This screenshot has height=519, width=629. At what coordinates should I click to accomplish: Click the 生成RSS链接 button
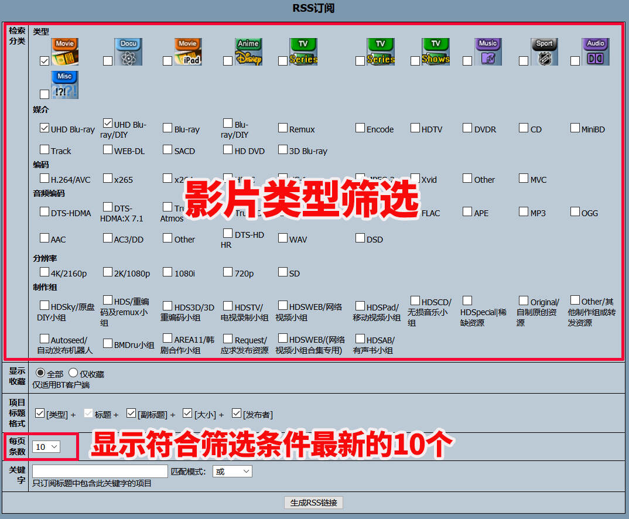[314, 503]
